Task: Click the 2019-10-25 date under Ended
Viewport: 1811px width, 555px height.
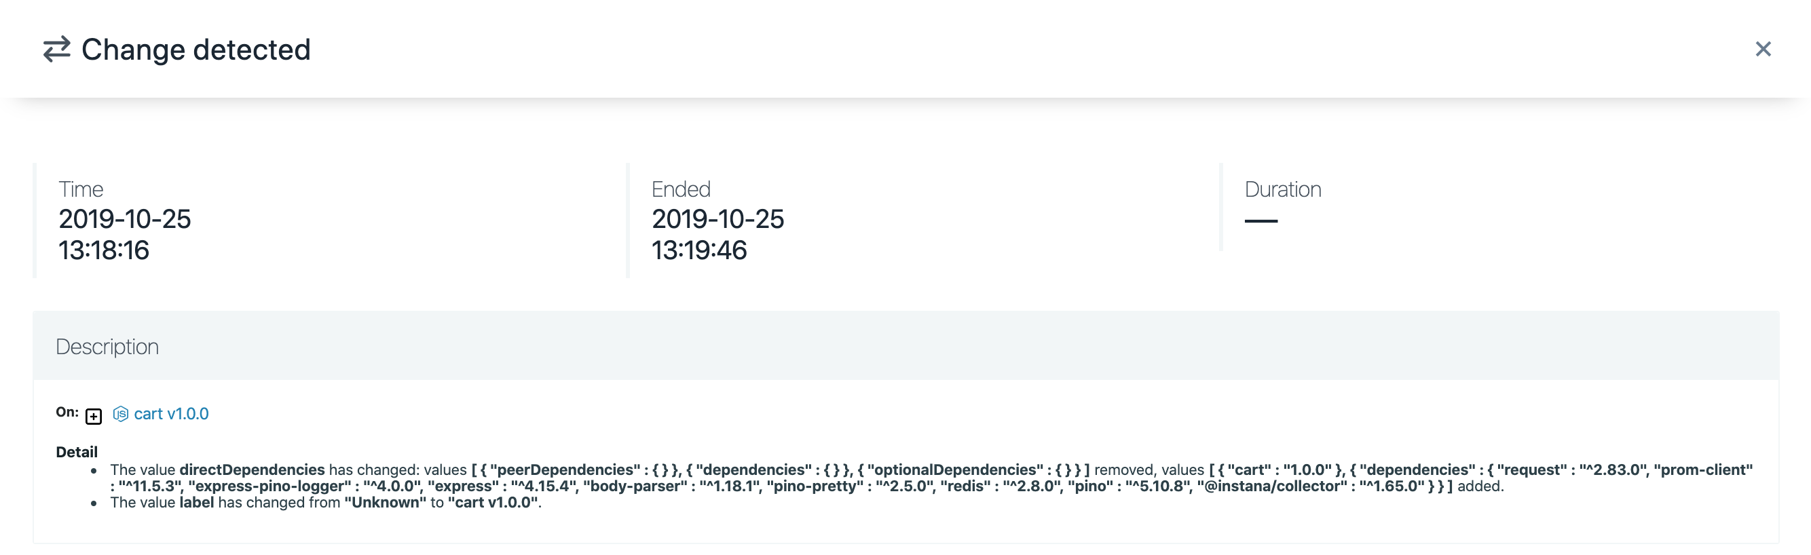Action: pyautogui.click(x=717, y=219)
